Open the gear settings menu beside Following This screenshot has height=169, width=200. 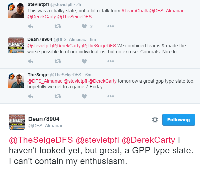(x=155, y=120)
